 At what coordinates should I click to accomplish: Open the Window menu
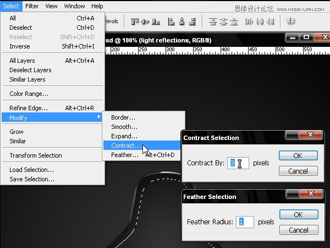[x=74, y=6]
